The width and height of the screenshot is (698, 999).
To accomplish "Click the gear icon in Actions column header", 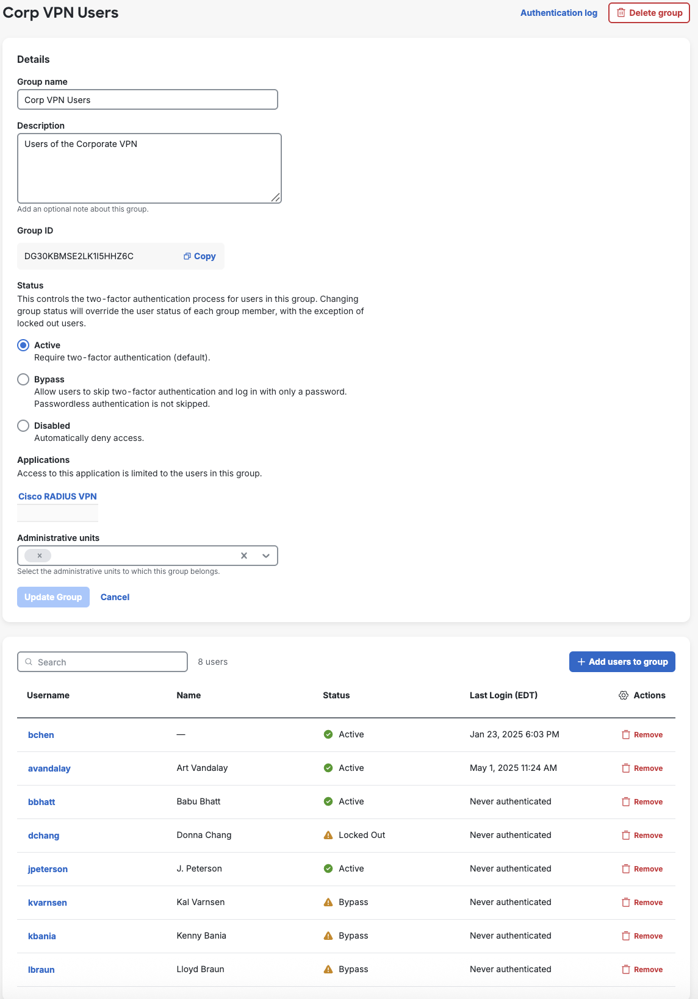I will pos(623,695).
